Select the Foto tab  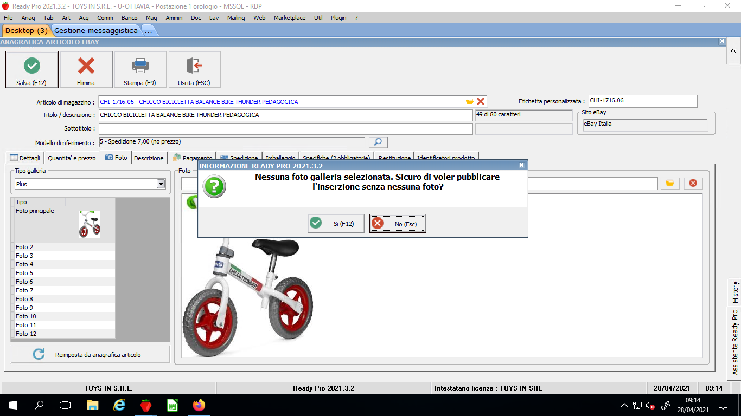(116, 157)
